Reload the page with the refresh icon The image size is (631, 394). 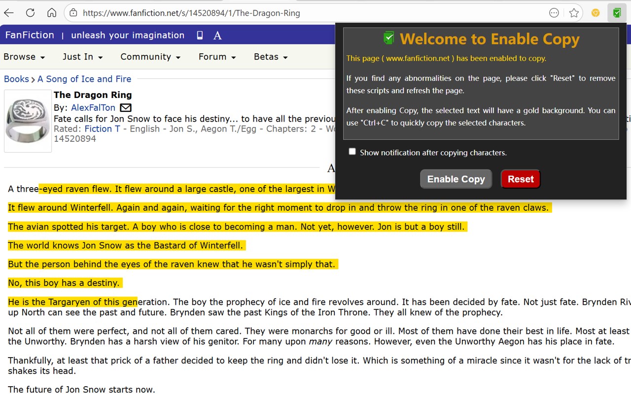click(30, 13)
